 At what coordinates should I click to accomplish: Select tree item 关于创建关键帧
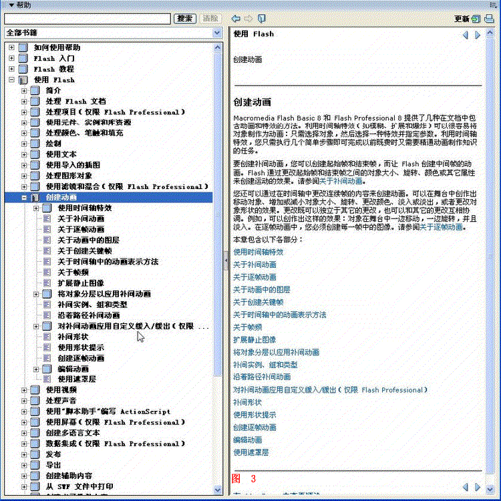tap(85, 251)
